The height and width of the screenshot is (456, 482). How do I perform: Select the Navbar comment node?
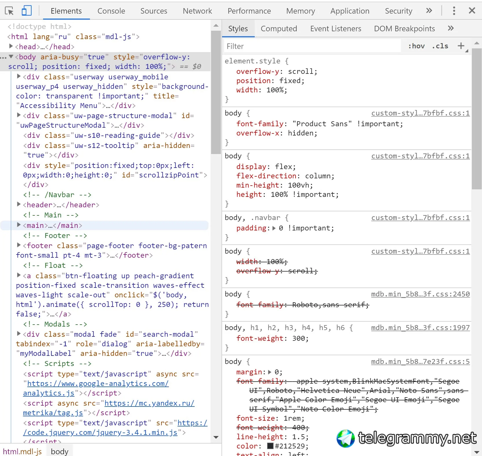click(x=57, y=195)
